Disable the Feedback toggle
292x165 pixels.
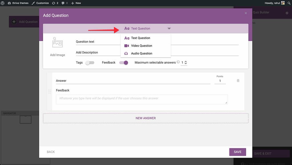click(123, 63)
